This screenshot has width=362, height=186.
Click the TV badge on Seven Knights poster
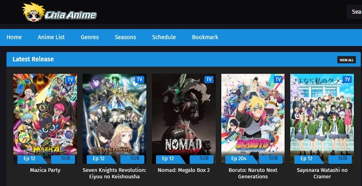click(140, 79)
